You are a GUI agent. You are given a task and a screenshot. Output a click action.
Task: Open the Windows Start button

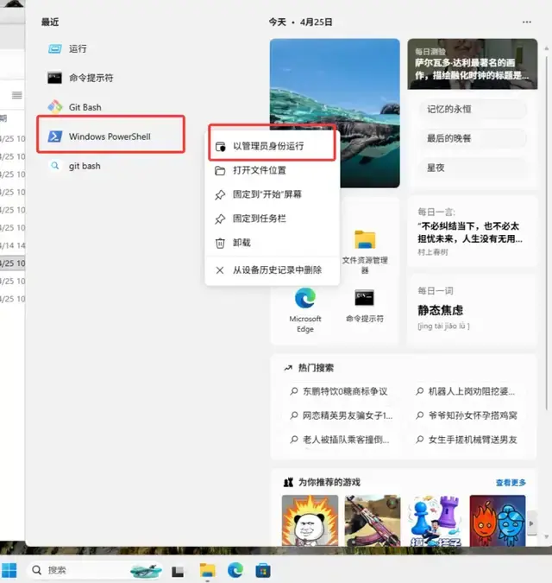9,570
